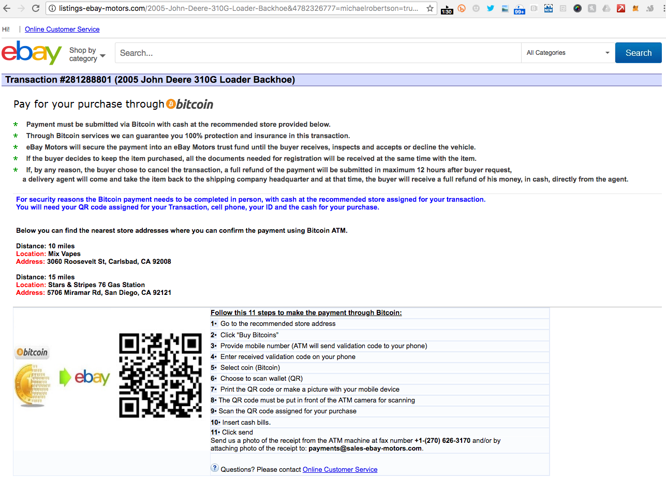Click step 9 Scan the QR code row
666x478 pixels.
coord(379,411)
